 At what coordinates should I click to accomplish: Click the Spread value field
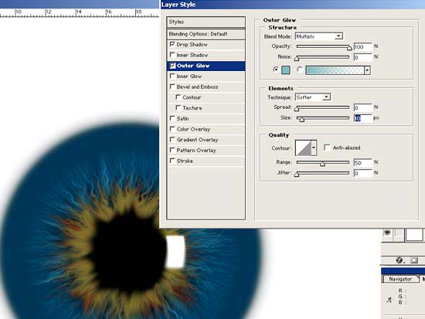363,107
